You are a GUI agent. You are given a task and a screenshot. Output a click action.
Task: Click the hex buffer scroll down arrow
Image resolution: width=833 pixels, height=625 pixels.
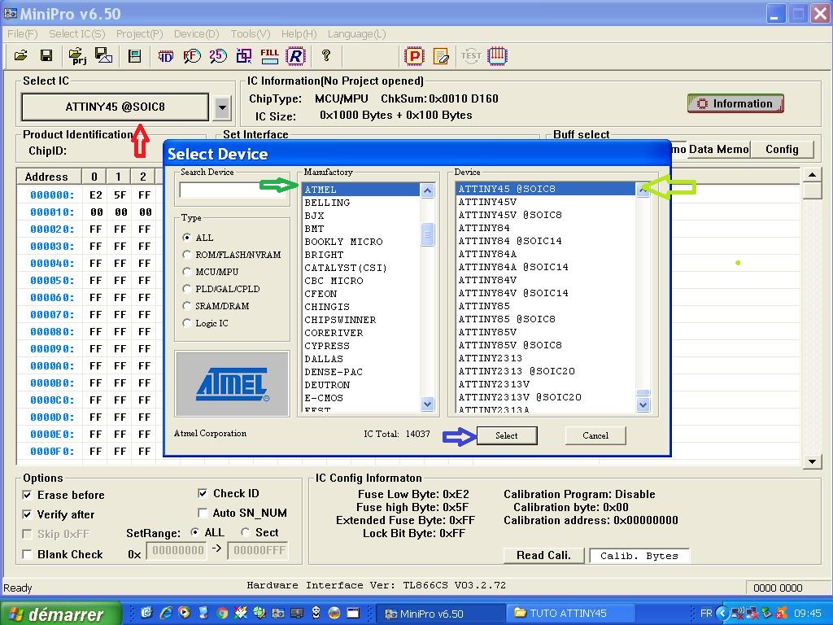tap(812, 461)
